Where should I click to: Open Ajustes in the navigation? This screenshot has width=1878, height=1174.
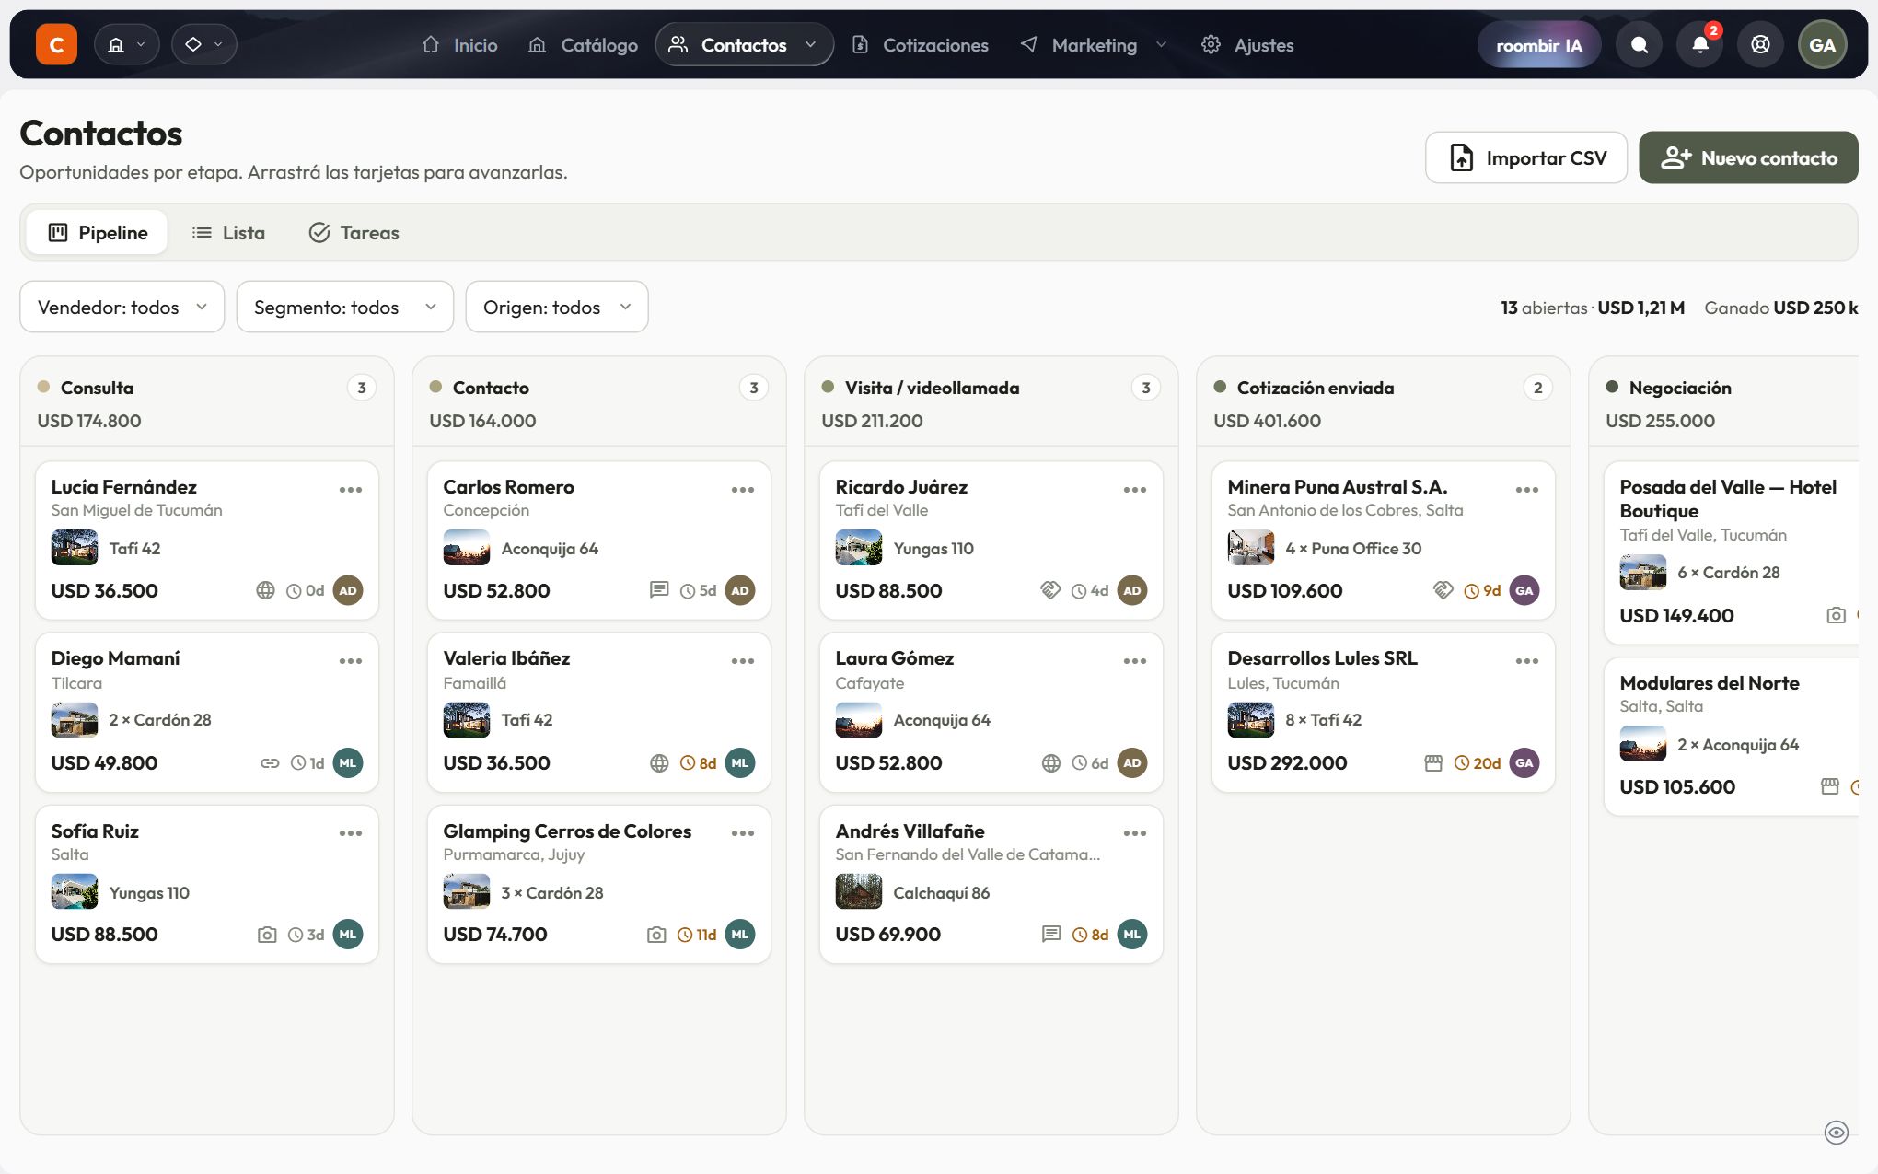click(1247, 44)
